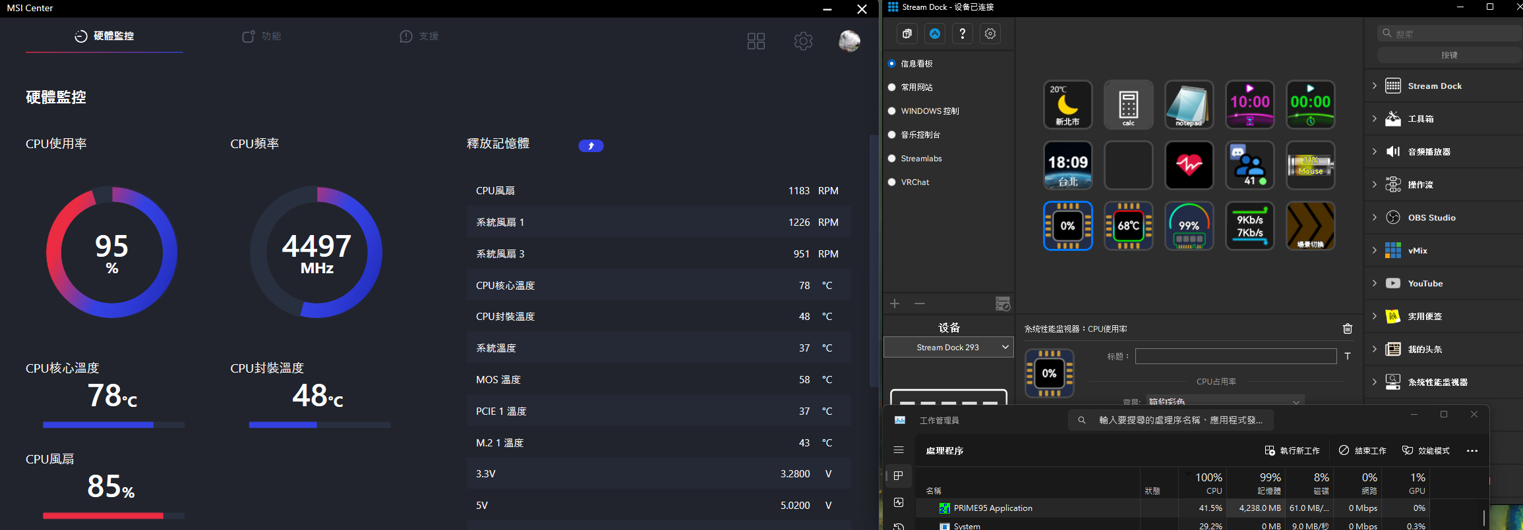Switch to the 支援 tab in MSI Center

(419, 36)
